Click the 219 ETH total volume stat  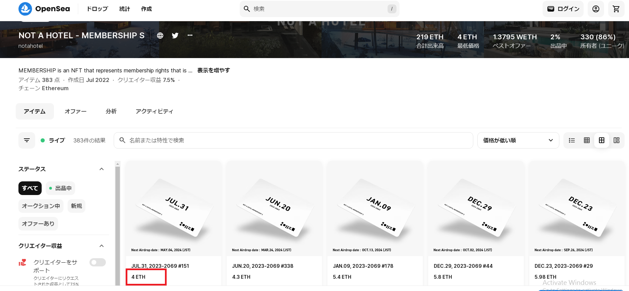tap(430, 41)
